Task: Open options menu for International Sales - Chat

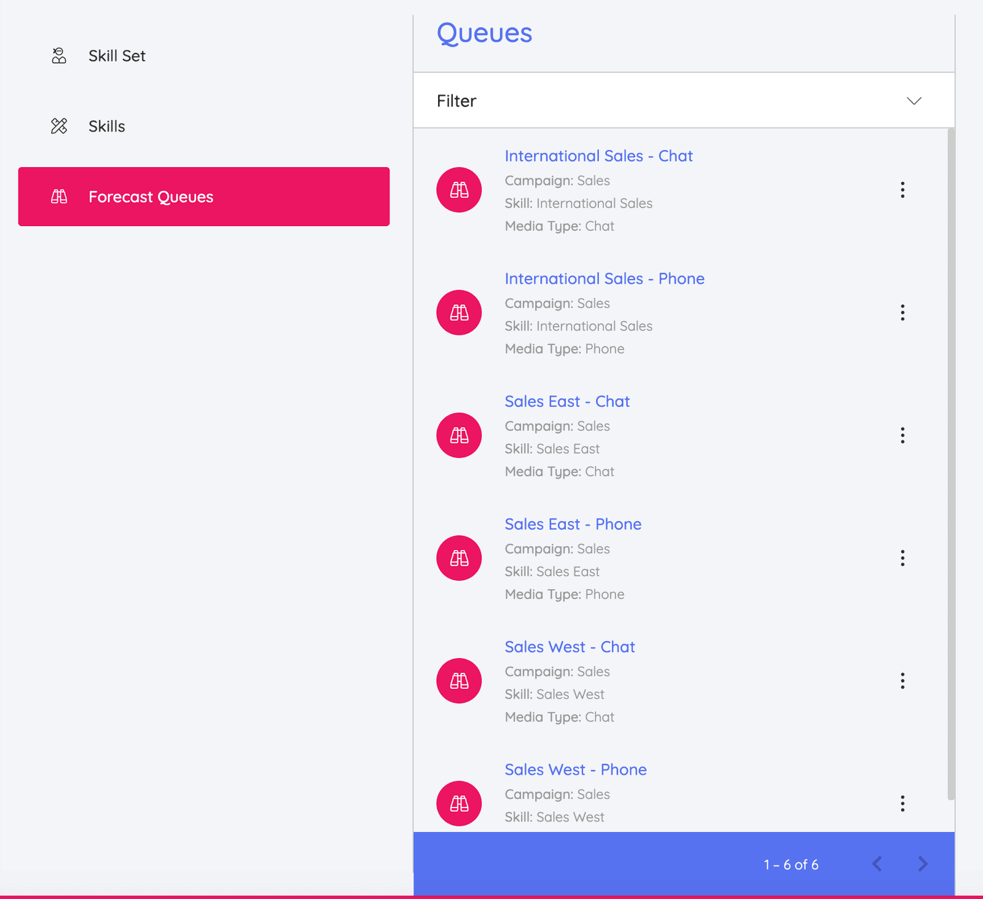Action: (x=903, y=190)
